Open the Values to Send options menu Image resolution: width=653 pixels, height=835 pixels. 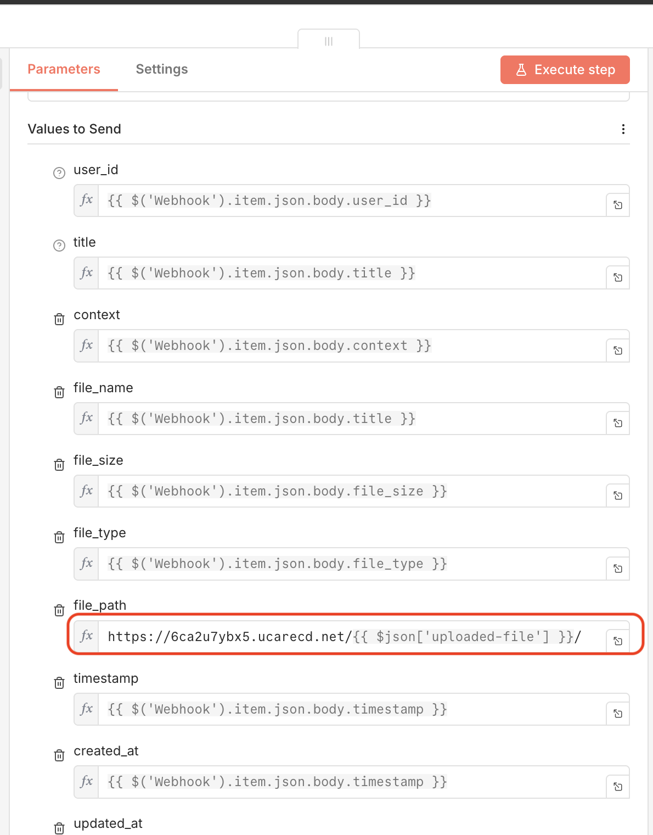click(x=623, y=130)
